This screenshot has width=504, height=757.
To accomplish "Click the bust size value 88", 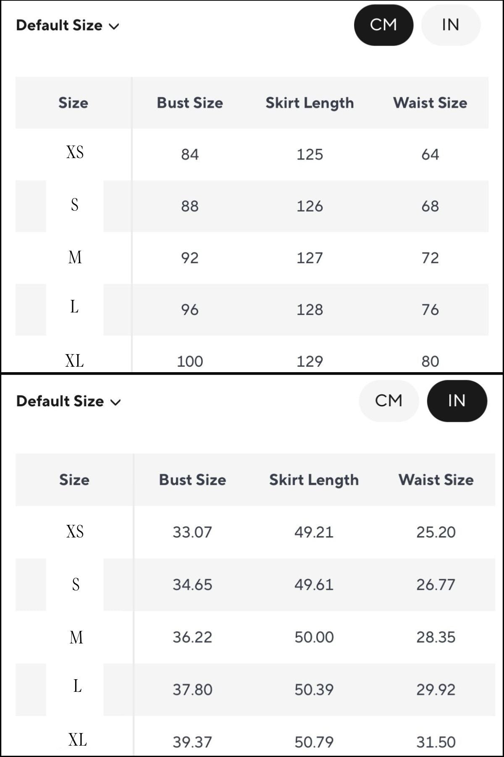I will coord(190,206).
